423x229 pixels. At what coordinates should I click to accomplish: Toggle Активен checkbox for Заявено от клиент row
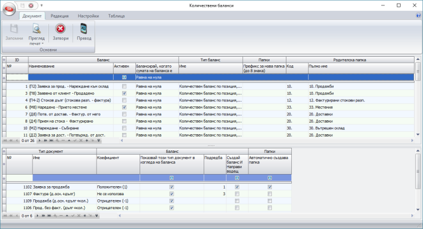click(x=124, y=93)
